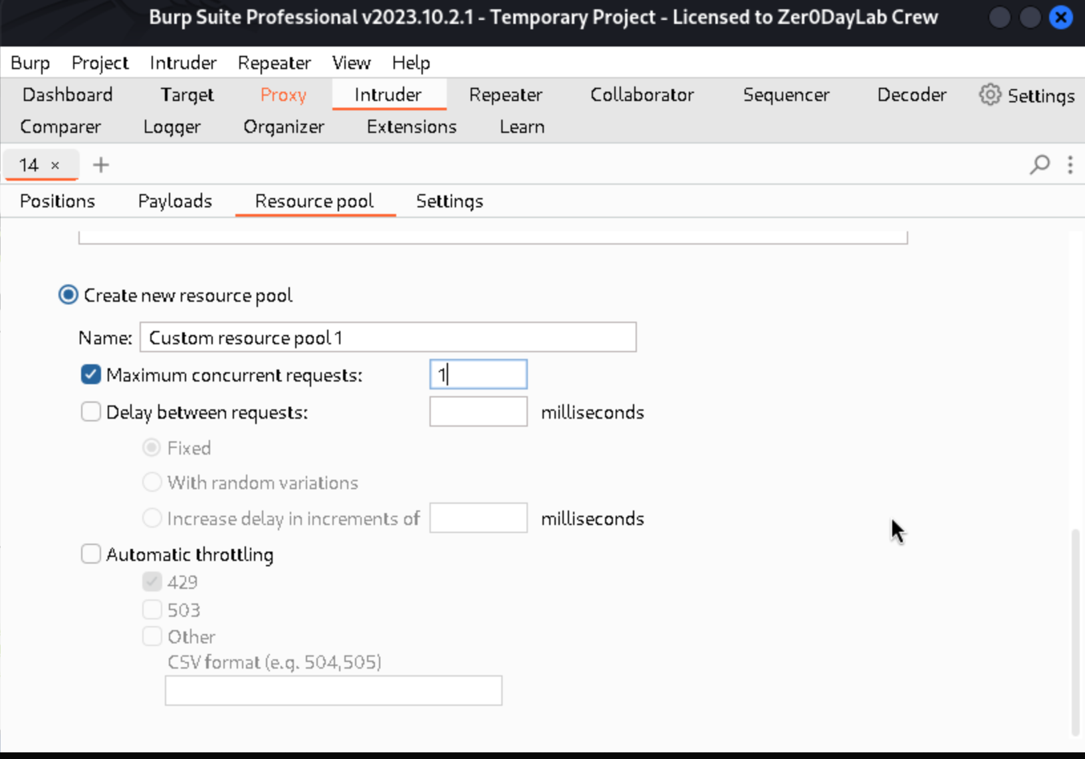Switch to the Collaborator tab
Viewport: 1085px width, 759px height.
tap(642, 94)
